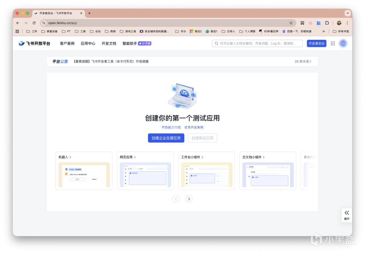Screen dimensions: 365x253
Task: Go back with the browser back arrow
Action: [18, 23]
